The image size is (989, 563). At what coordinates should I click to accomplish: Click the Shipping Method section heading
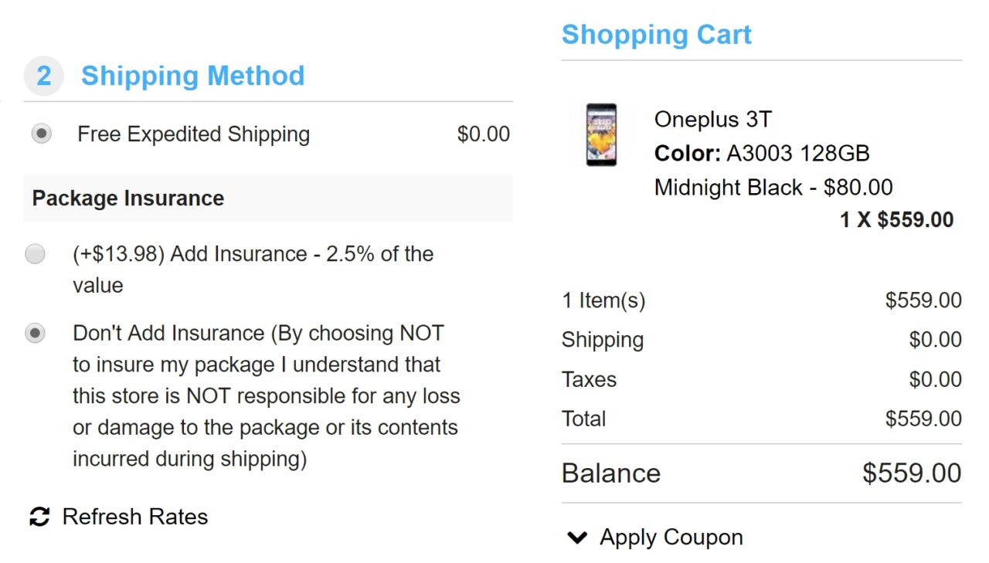coord(192,76)
